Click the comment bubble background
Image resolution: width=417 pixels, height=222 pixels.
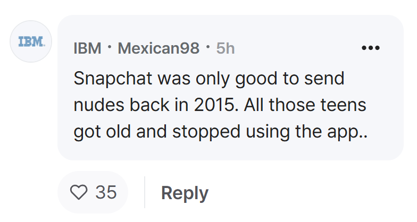click(230, 87)
